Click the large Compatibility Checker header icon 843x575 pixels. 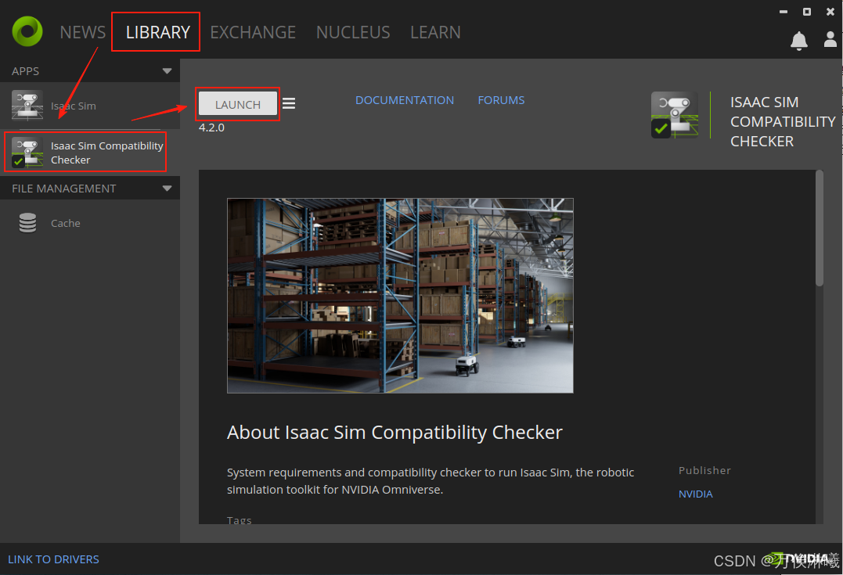(x=674, y=115)
